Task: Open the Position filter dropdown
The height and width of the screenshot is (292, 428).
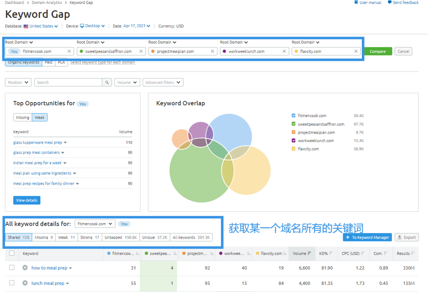Action: tap(18, 82)
